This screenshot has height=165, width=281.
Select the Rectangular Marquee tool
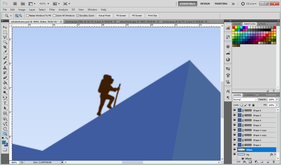point(5,32)
